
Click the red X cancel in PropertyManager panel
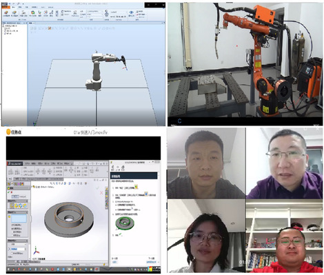pos(12,192)
